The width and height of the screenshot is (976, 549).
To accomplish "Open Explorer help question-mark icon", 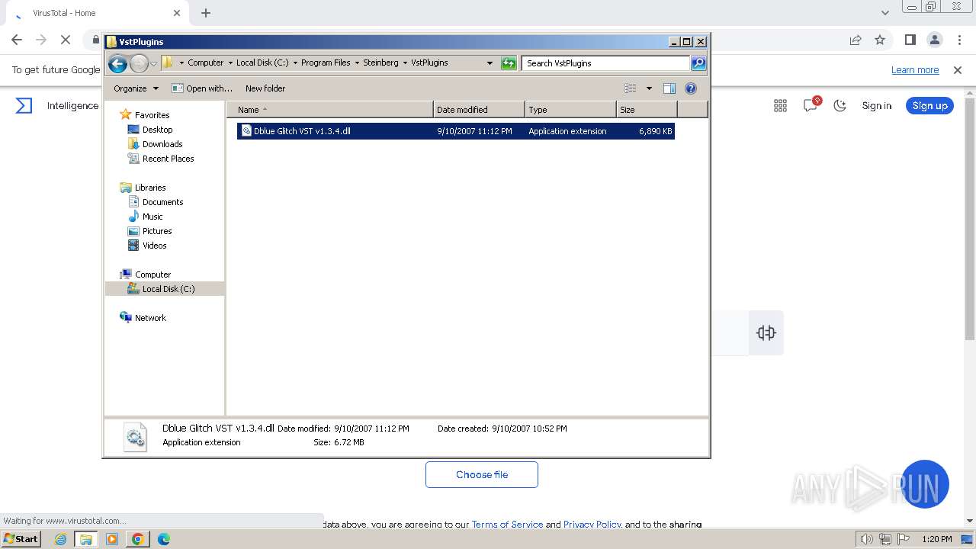I will [691, 88].
